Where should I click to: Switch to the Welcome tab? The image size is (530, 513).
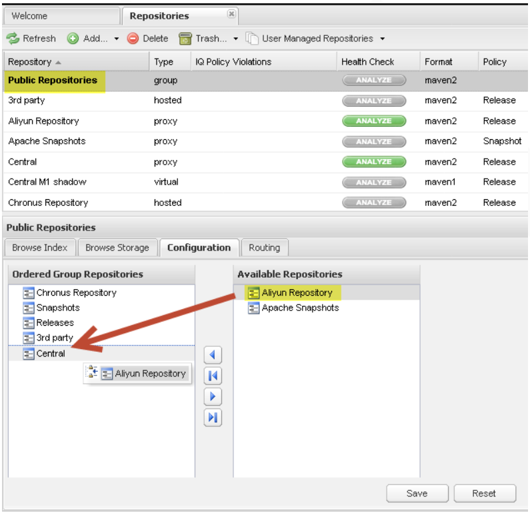tap(61, 16)
